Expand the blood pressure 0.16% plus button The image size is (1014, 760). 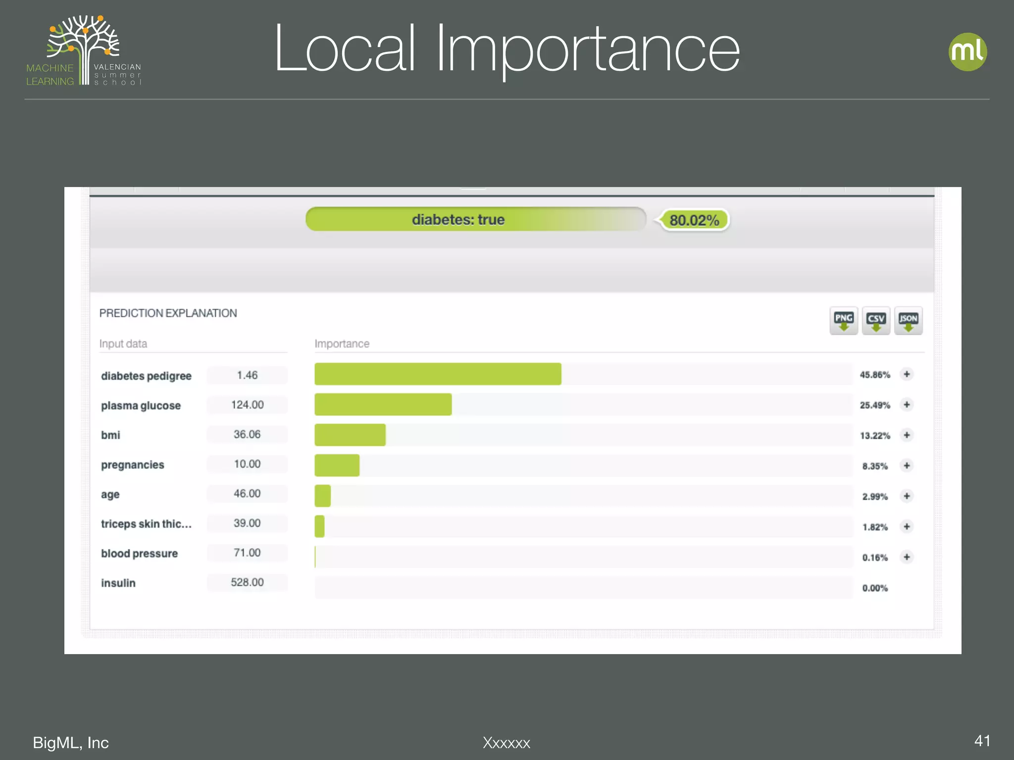pos(907,557)
